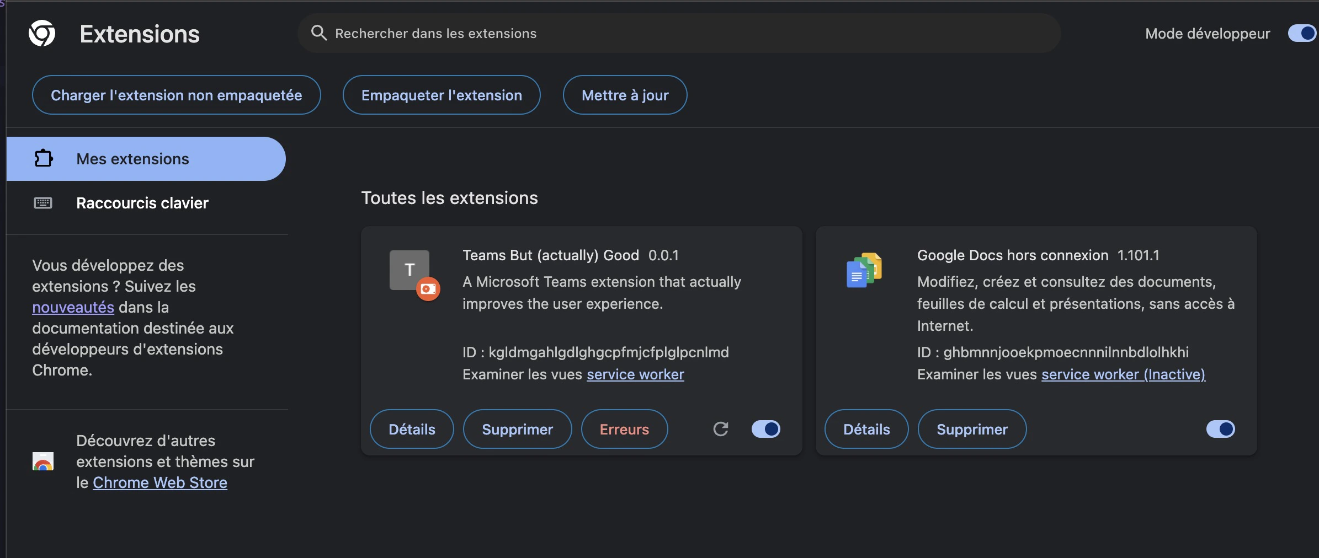Disable Google Docs hors connexion extension
The image size is (1319, 558).
click(x=1221, y=429)
